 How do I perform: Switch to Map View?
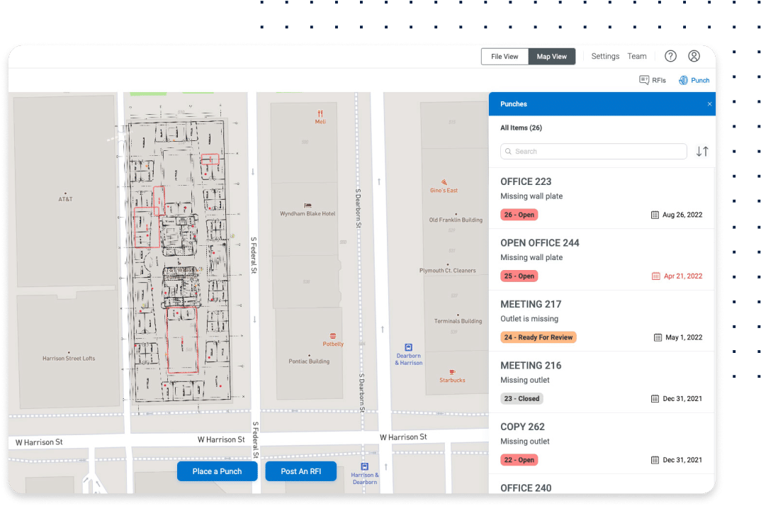click(x=551, y=57)
